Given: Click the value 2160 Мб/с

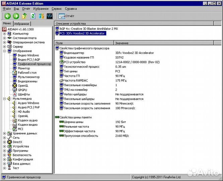Looking at the screenshot, I should point(122,136).
